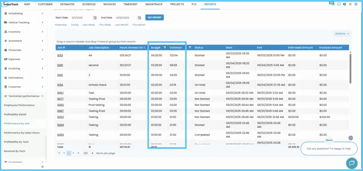
Task: Select the This Month date shortcut
Action: (x=139, y=25)
